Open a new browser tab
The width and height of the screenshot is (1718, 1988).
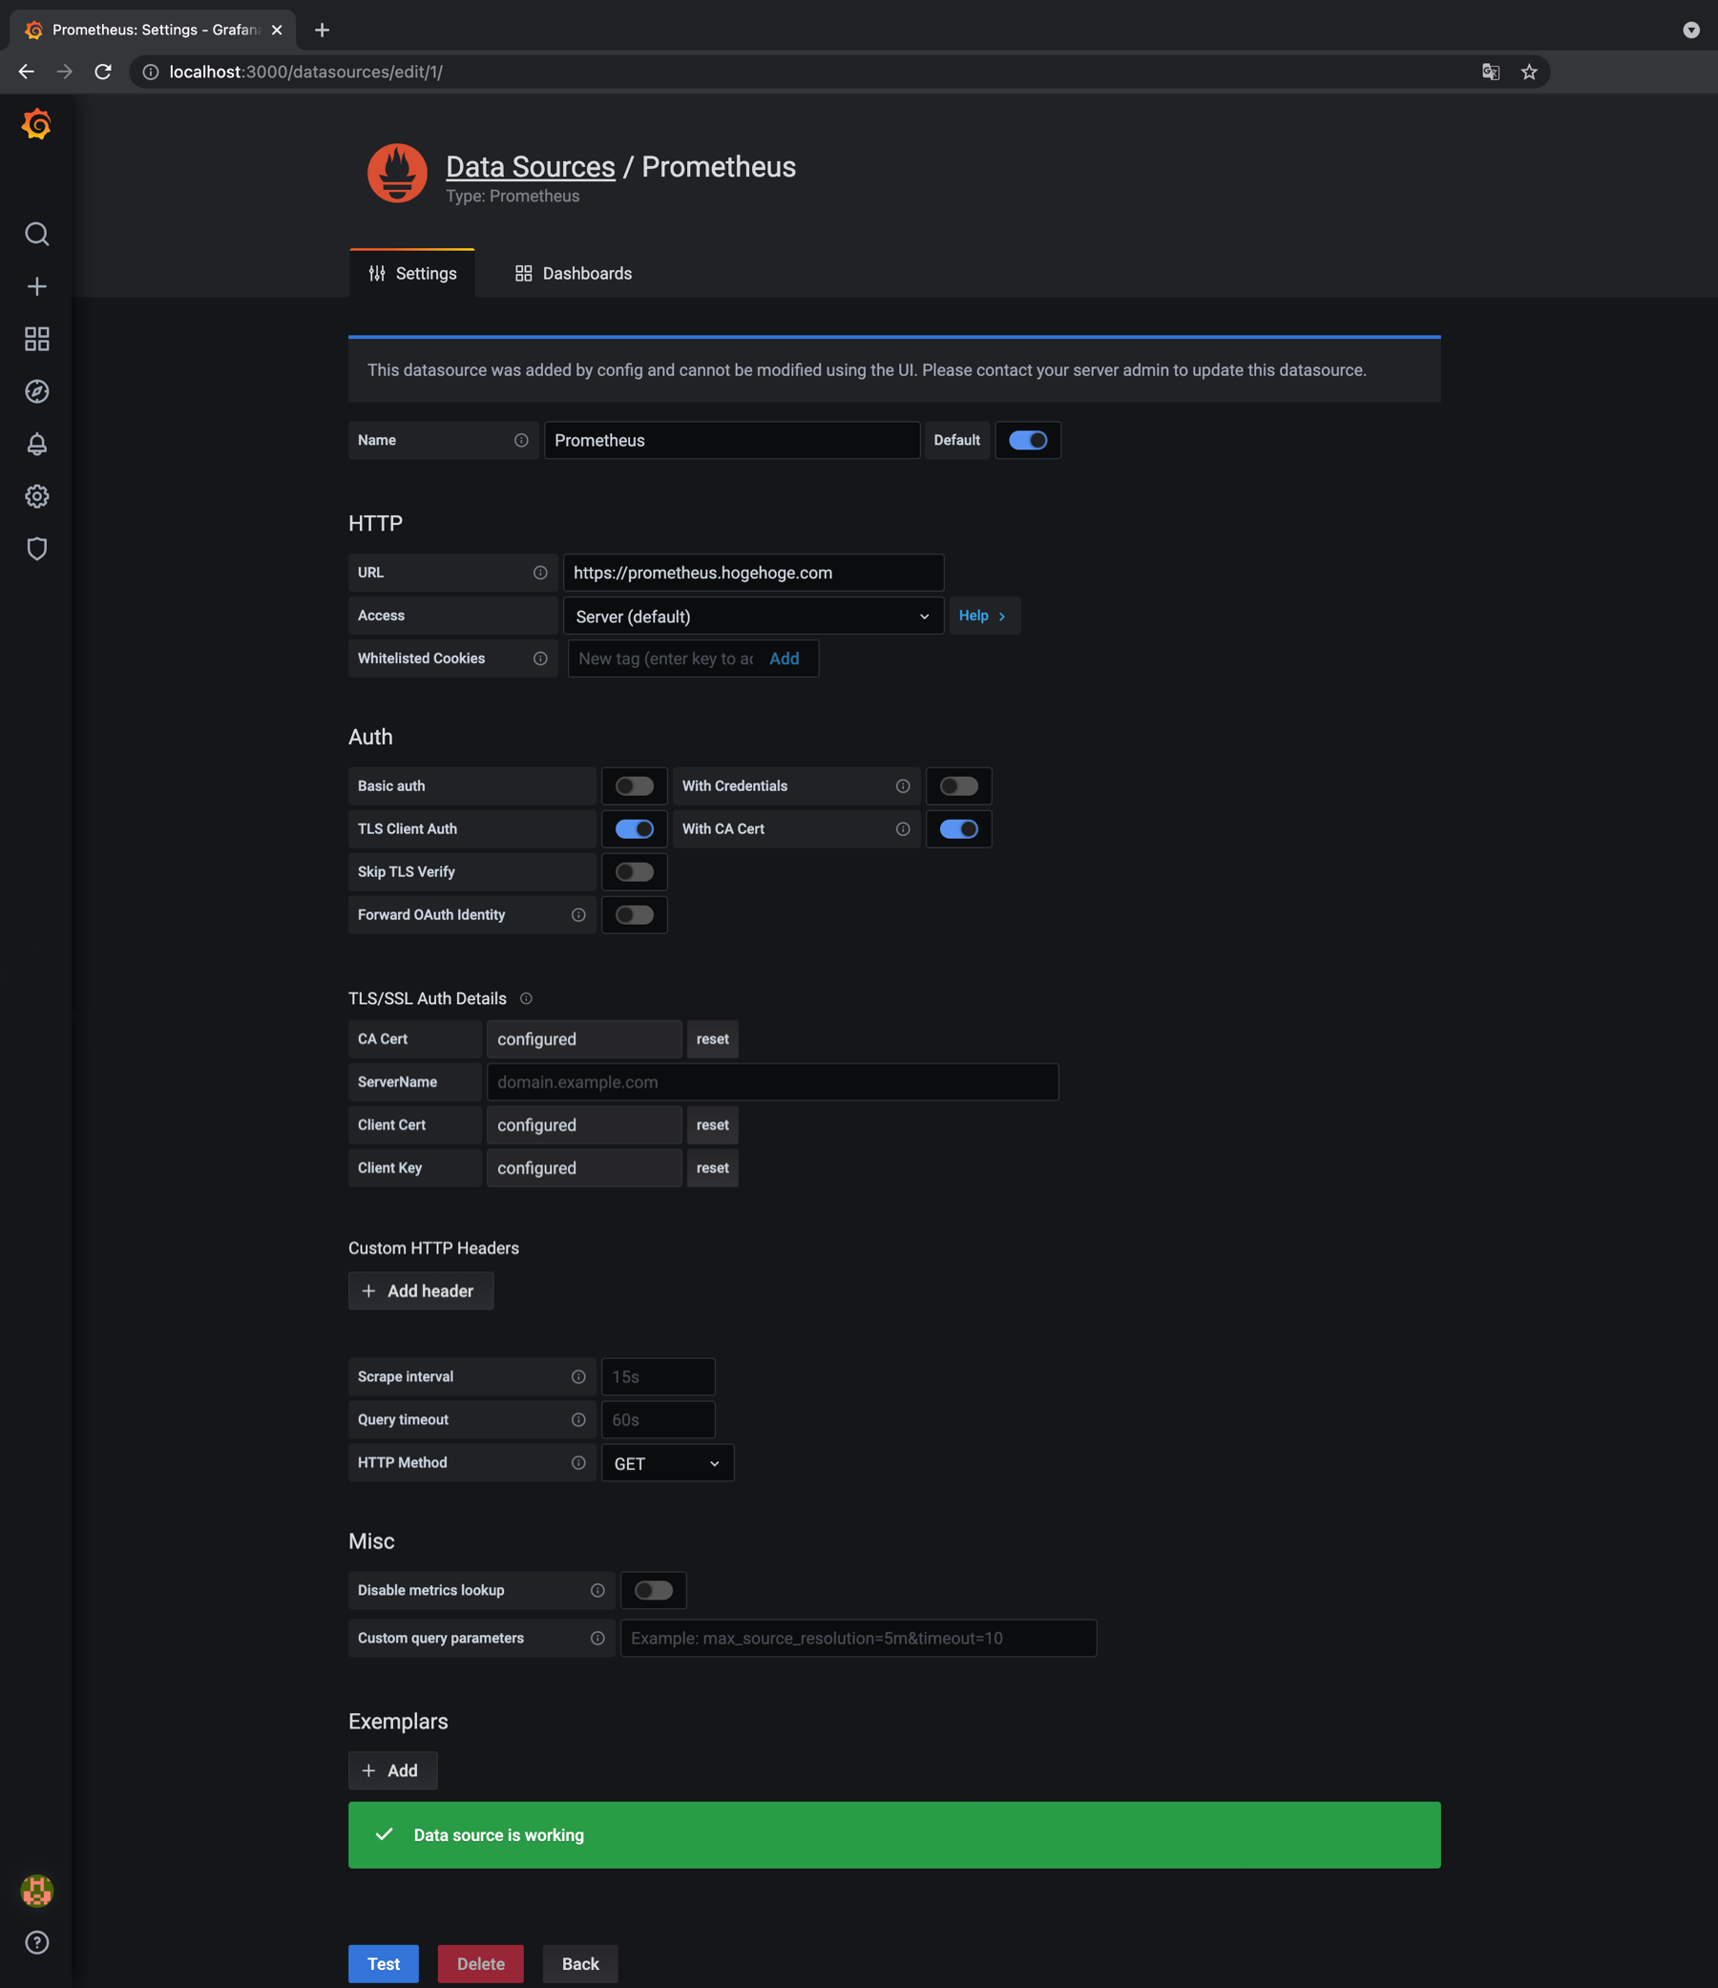click(323, 30)
